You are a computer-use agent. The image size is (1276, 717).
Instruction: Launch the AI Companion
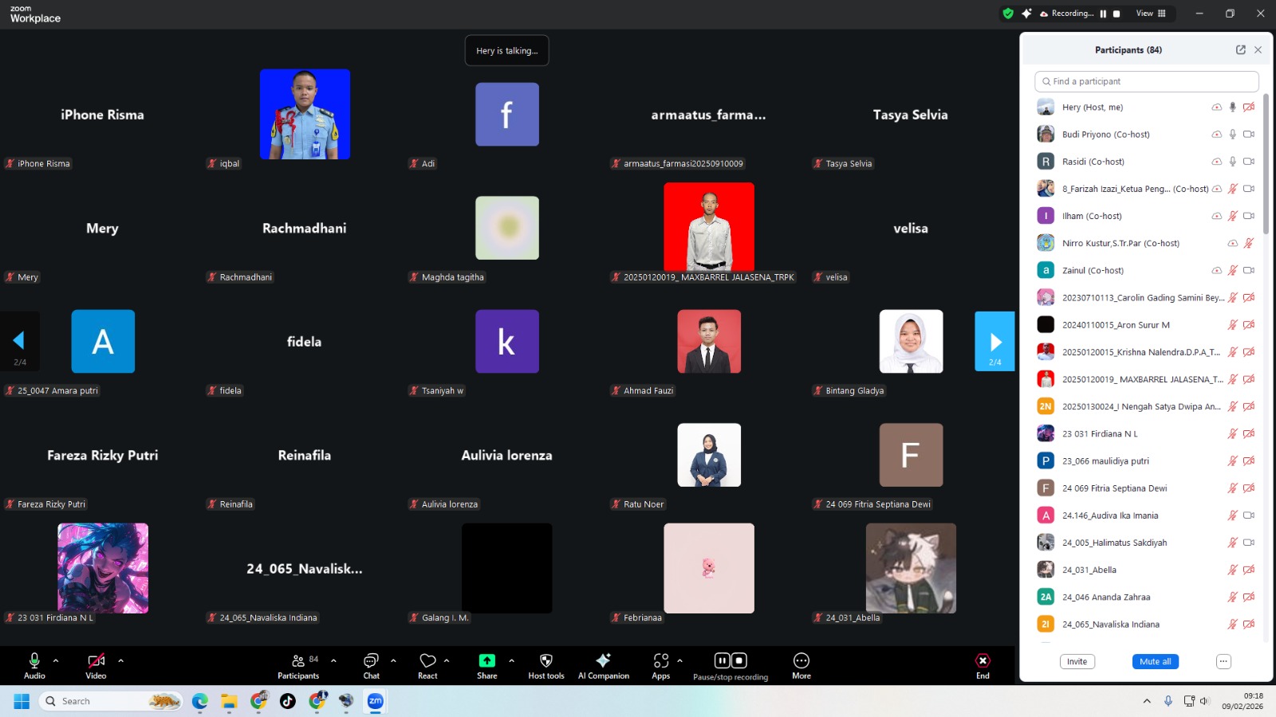click(603, 661)
